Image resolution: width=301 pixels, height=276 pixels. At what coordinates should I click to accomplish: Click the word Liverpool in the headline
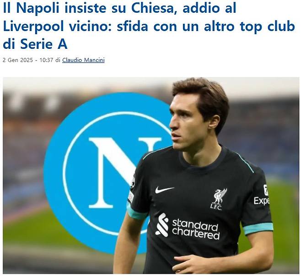click(x=33, y=26)
